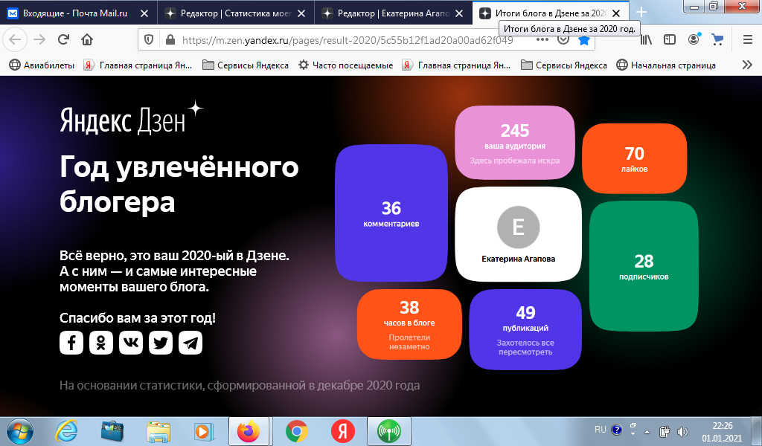Open the Windows Start menu

pyautogui.click(x=20, y=431)
